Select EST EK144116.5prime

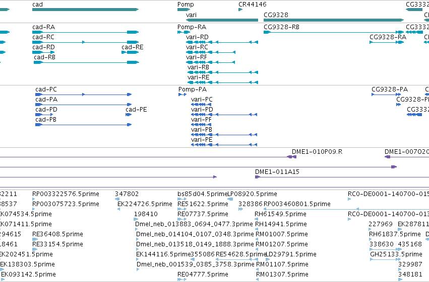[138, 260]
